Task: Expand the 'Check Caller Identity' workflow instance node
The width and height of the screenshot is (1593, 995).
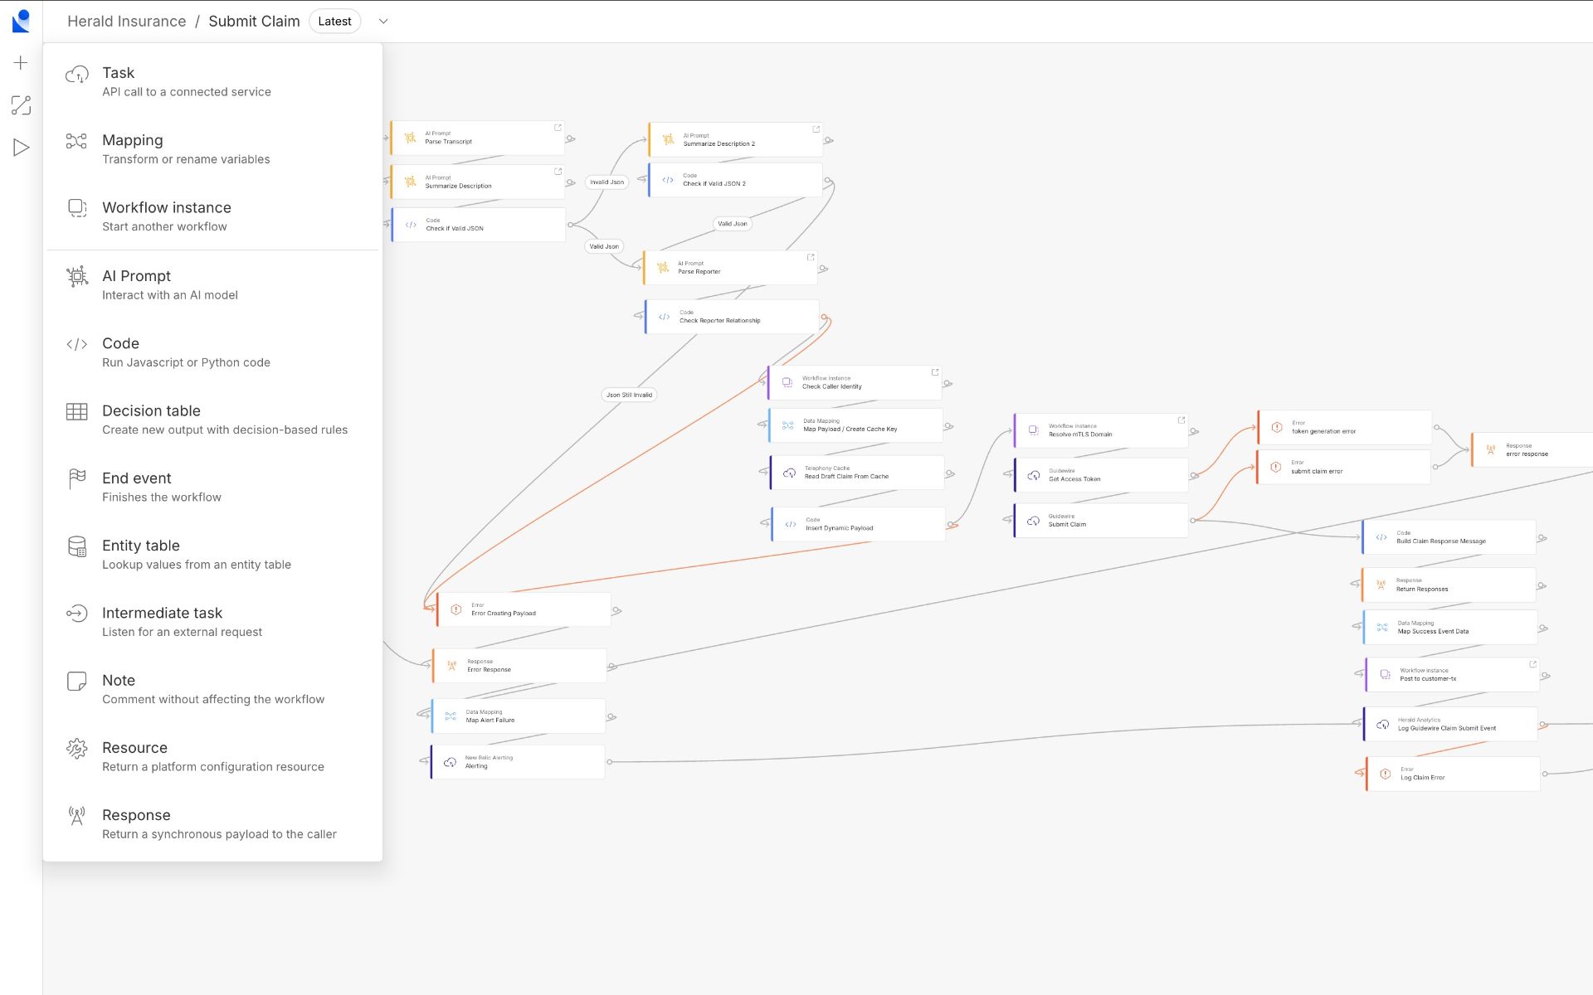Action: [x=936, y=372]
